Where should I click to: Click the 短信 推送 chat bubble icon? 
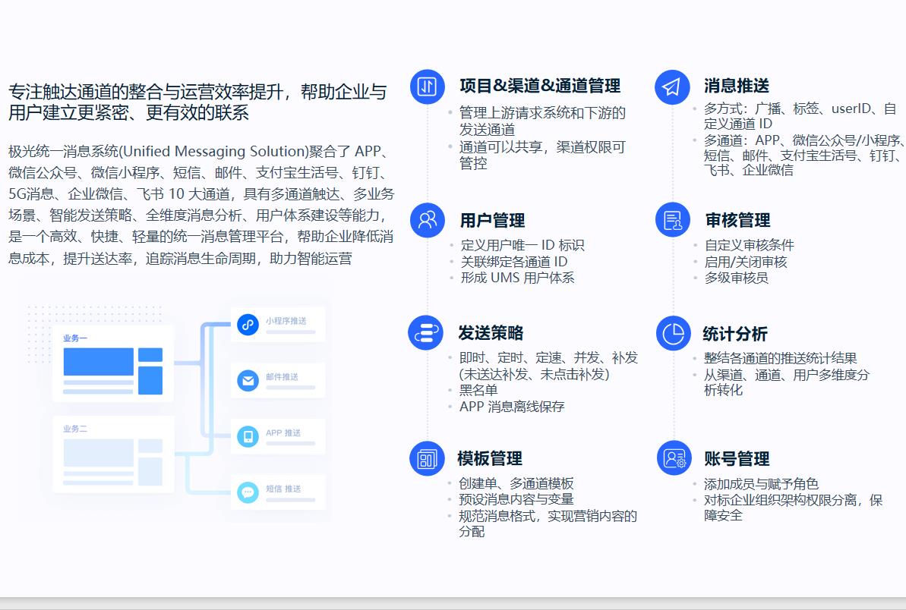click(248, 492)
